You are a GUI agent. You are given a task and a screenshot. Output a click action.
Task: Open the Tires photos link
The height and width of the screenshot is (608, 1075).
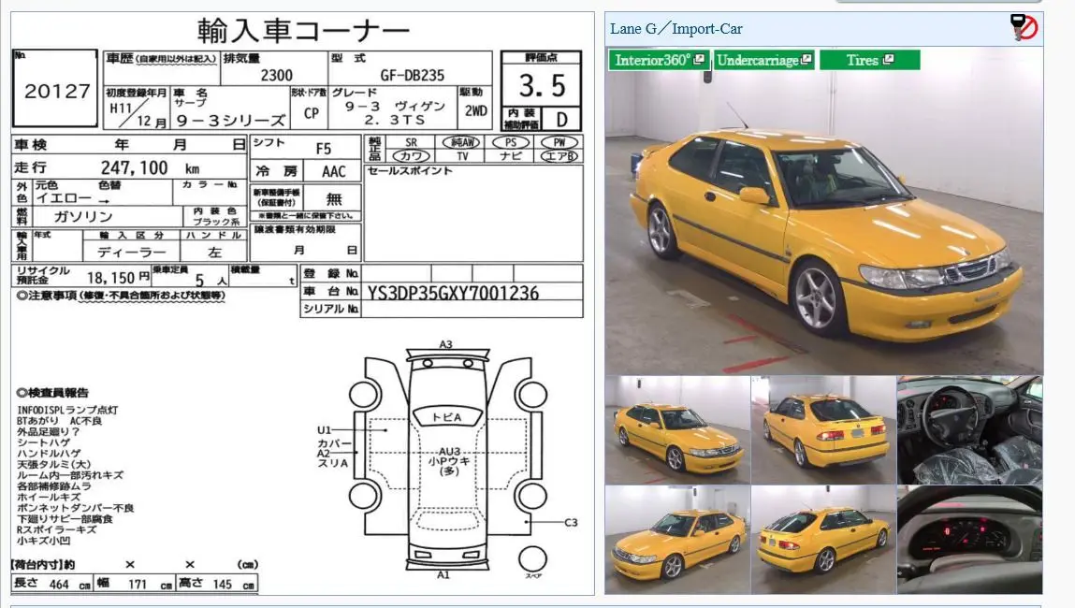(x=869, y=60)
